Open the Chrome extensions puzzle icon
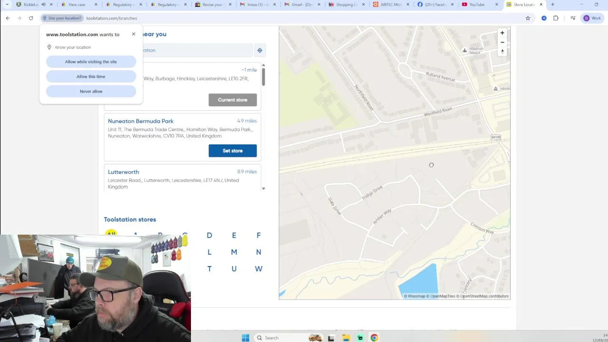 (x=556, y=18)
